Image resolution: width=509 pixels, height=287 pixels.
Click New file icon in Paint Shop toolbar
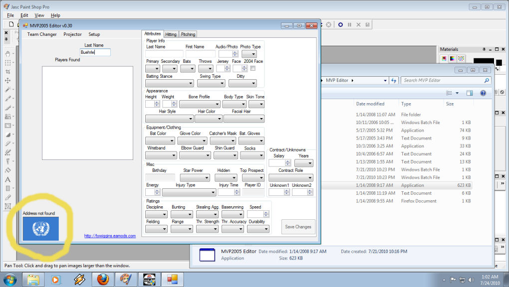click(11, 24)
